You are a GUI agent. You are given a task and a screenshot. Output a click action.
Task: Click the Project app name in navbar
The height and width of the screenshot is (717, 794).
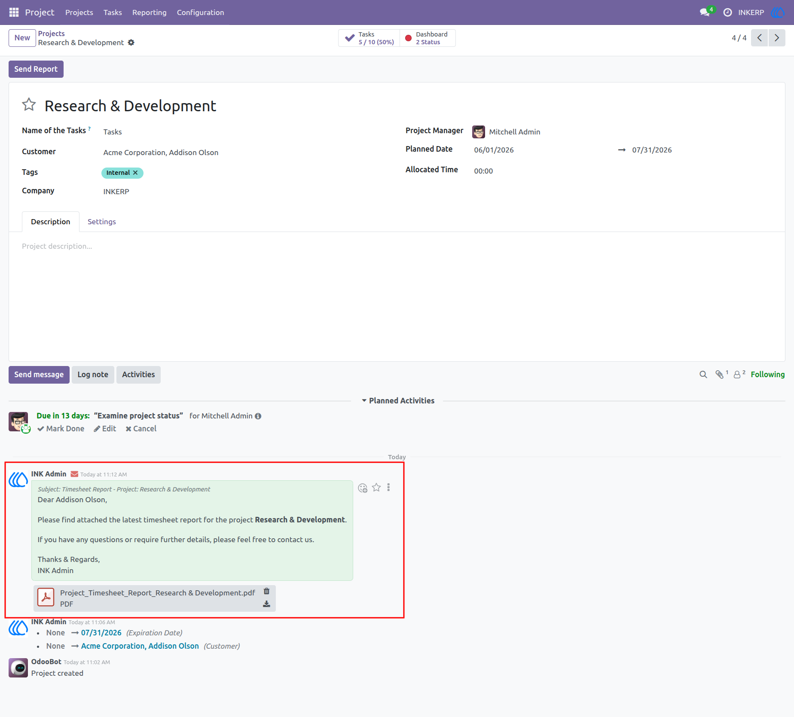pyautogui.click(x=40, y=12)
